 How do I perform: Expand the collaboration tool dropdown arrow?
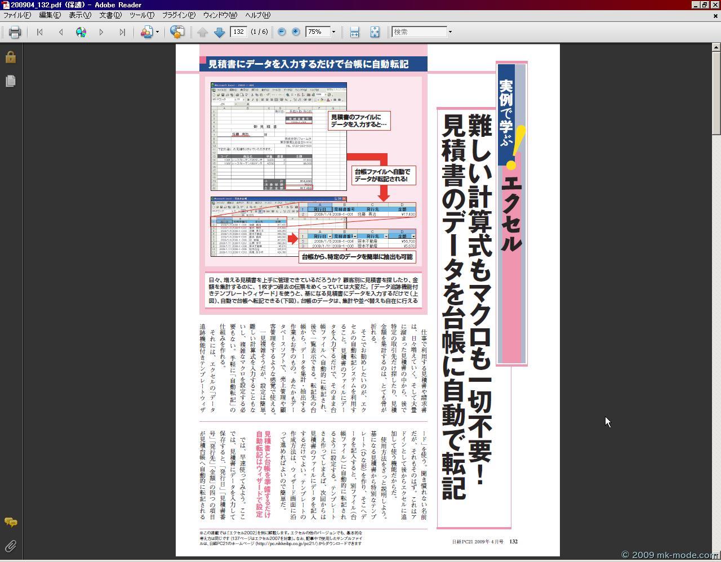coord(157,32)
